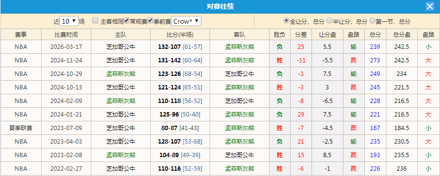Click home team 孟菲斯灰熊 in 2024-10-29 row
Image resolution: width=440 pixels, height=176 pixels.
tap(121, 74)
